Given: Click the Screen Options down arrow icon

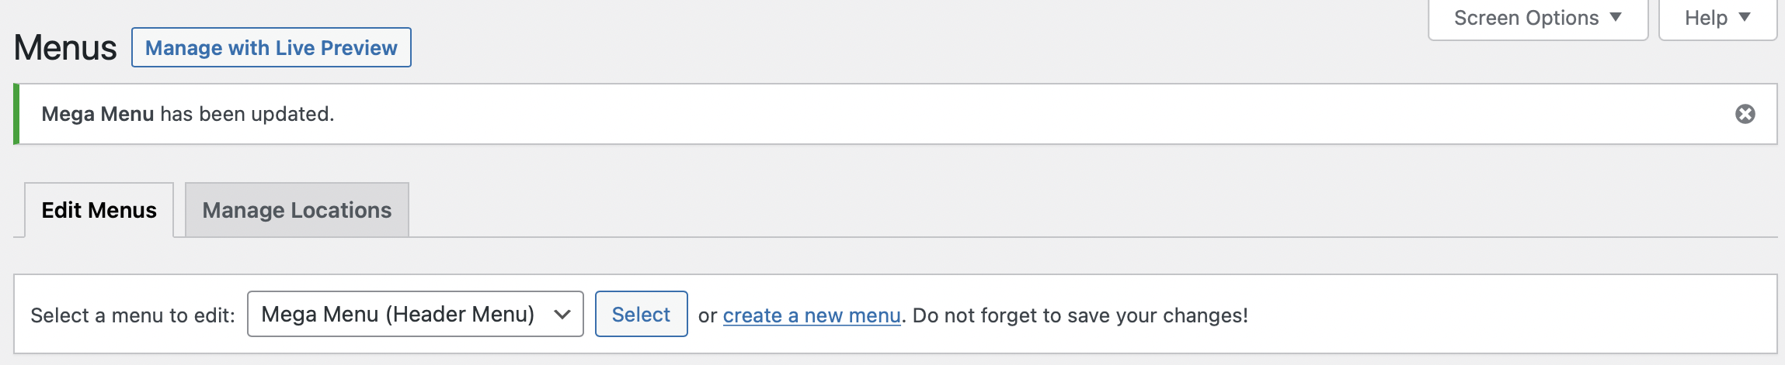Looking at the screenshot, I should (x=1616, y=17).
